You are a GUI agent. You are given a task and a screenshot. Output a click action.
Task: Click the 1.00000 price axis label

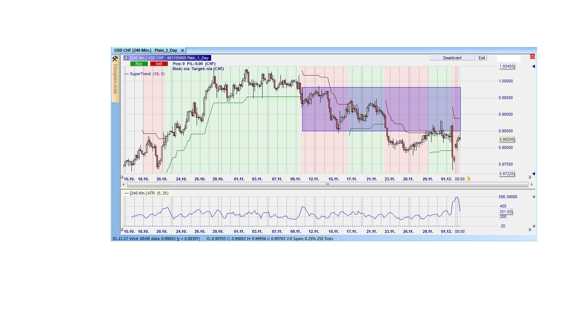pos(506,81)
